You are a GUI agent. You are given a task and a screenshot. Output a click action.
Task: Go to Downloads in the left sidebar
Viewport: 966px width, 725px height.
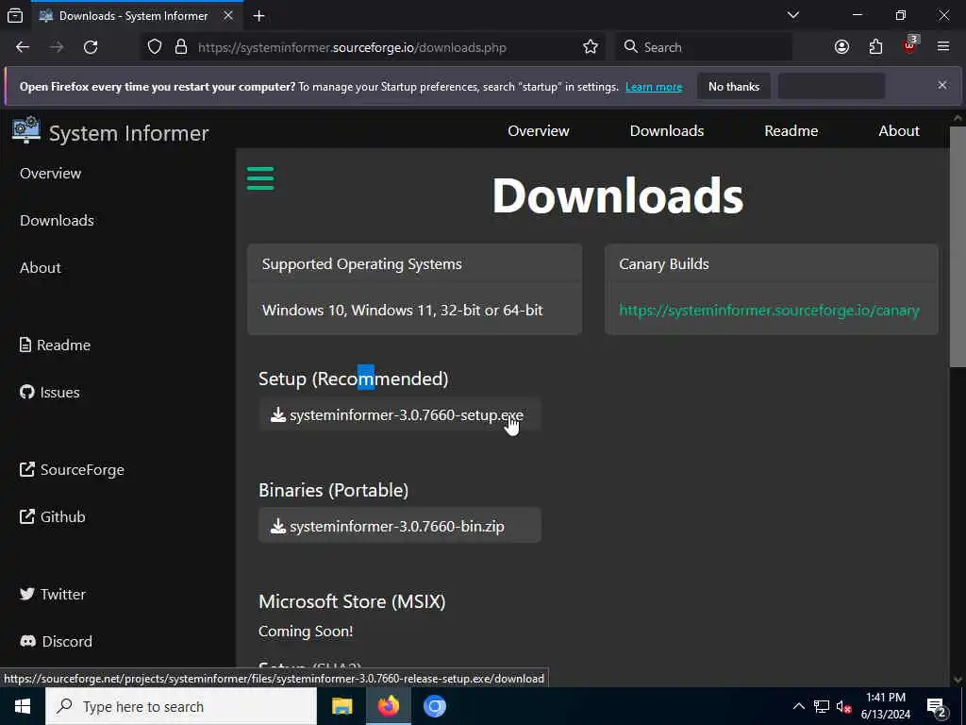57,220
